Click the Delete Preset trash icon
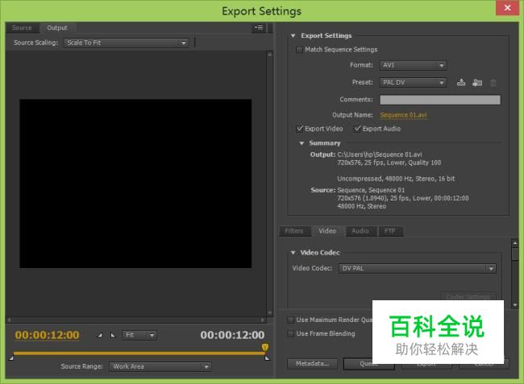The image size is (524, 384). pos(493,82)
